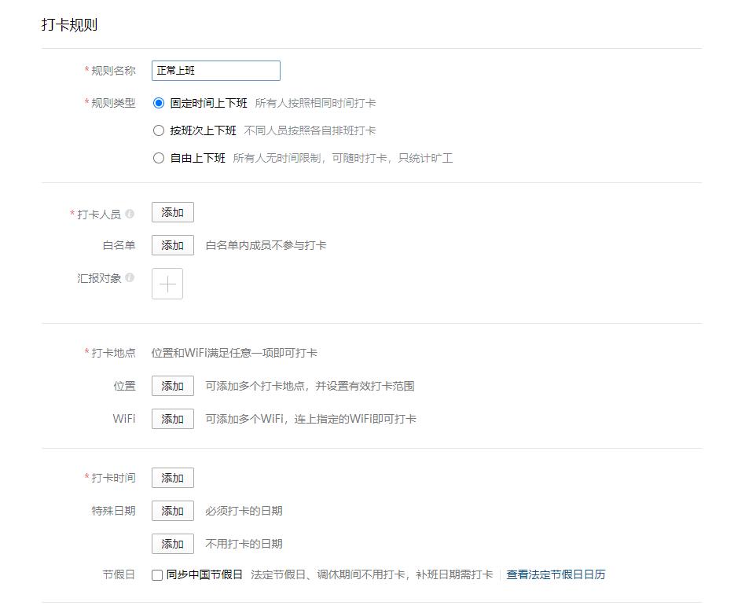Click 添加 to add 打卡人员
756x609 pixels.
pos(171,211)
